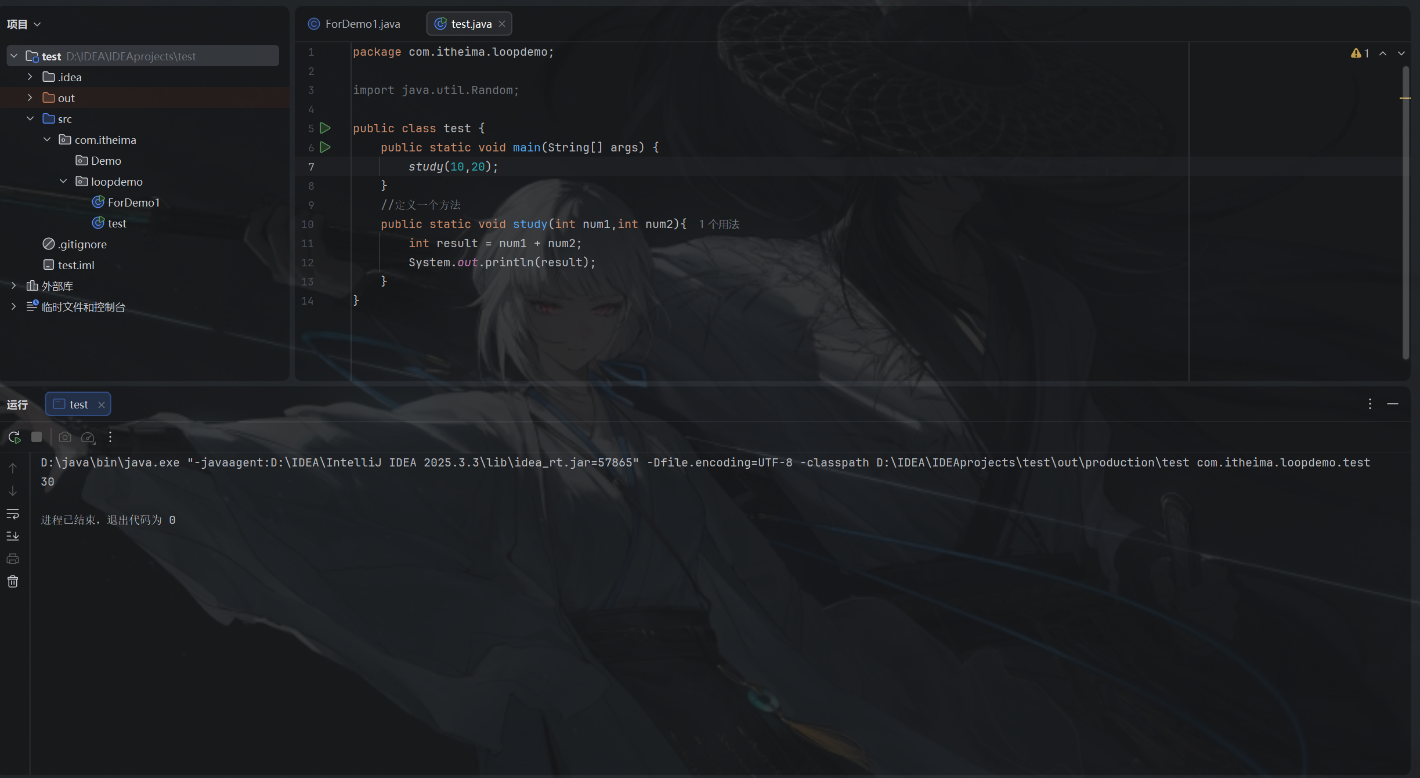Image resolution: width=1420 pixels, height=778 pixels.
Task: Go to previous highlighted problem
Action: click(x=1383, y=53)
